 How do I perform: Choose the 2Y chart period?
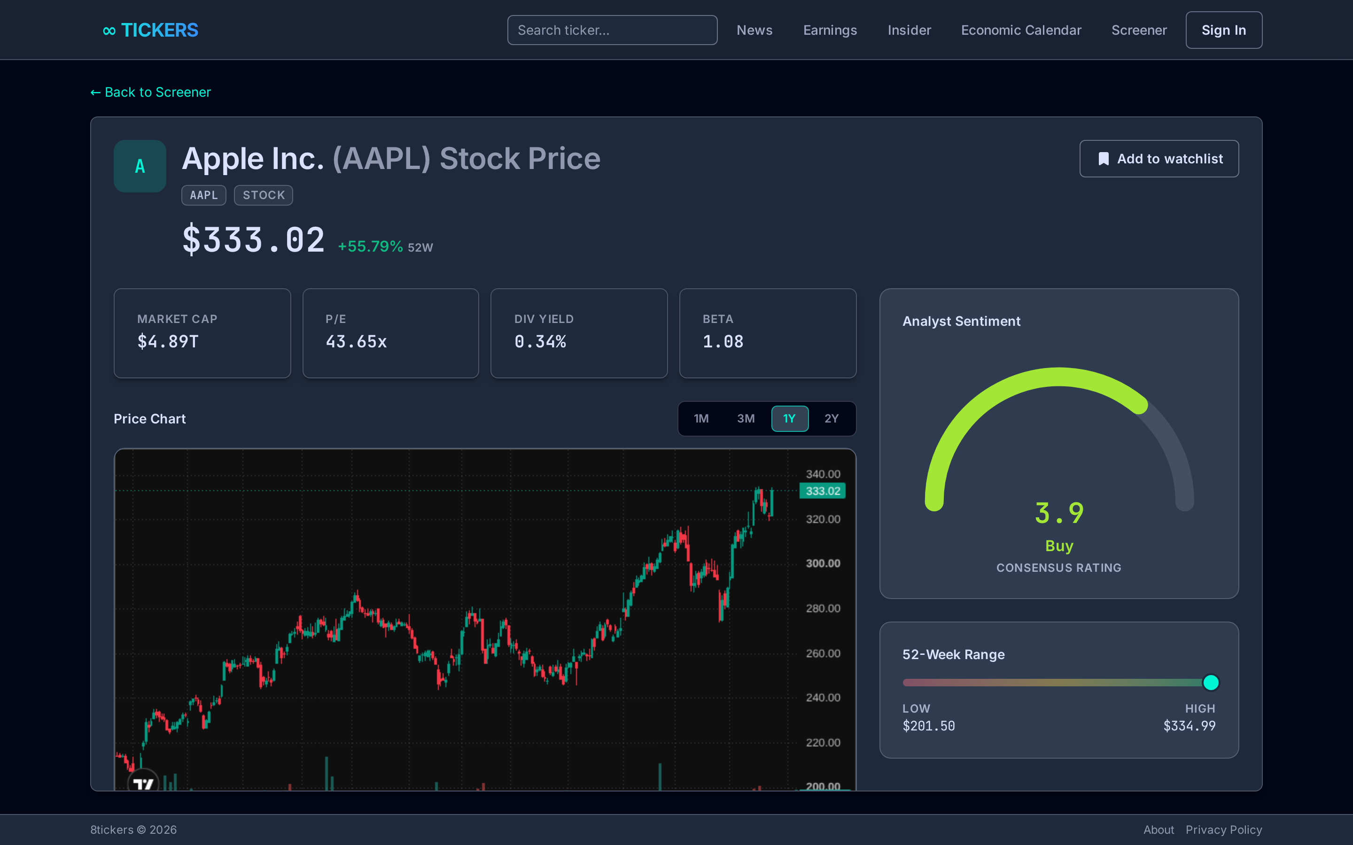tap(832, 419)
